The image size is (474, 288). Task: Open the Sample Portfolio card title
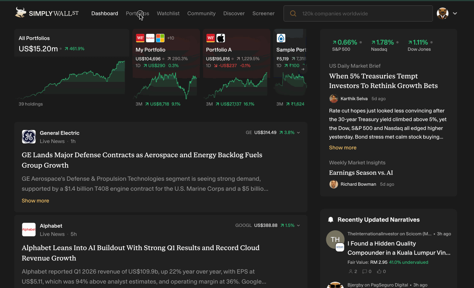point(291,50)
